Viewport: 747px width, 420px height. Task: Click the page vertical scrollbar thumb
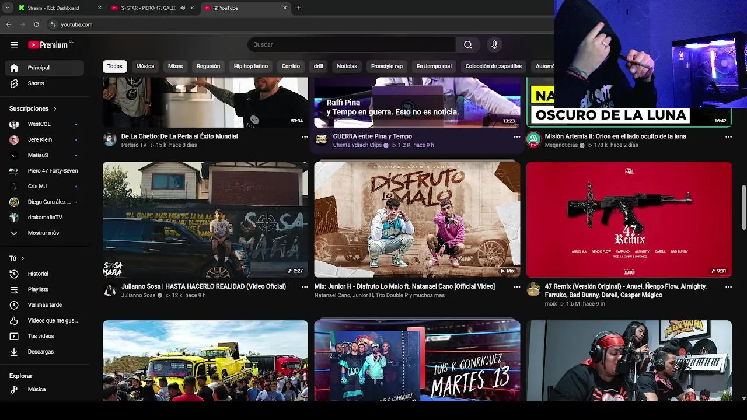[743, 208]
